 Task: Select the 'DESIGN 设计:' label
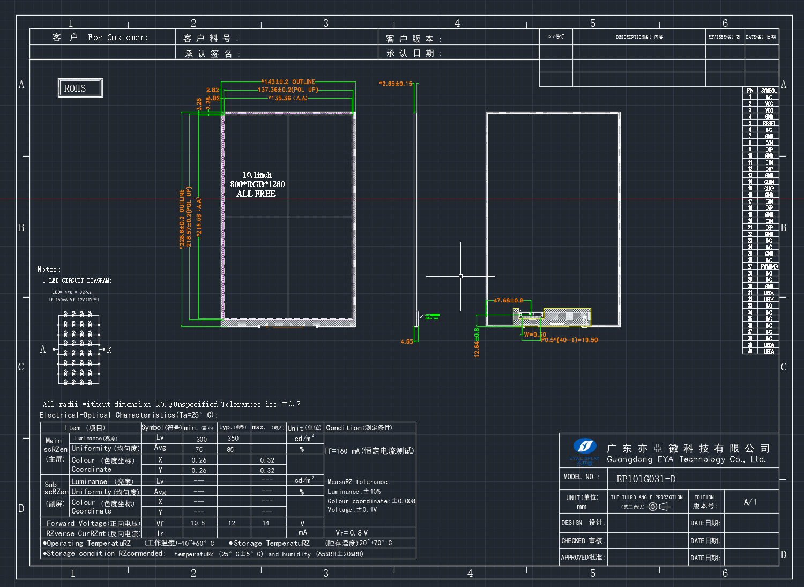pos(583,523)
